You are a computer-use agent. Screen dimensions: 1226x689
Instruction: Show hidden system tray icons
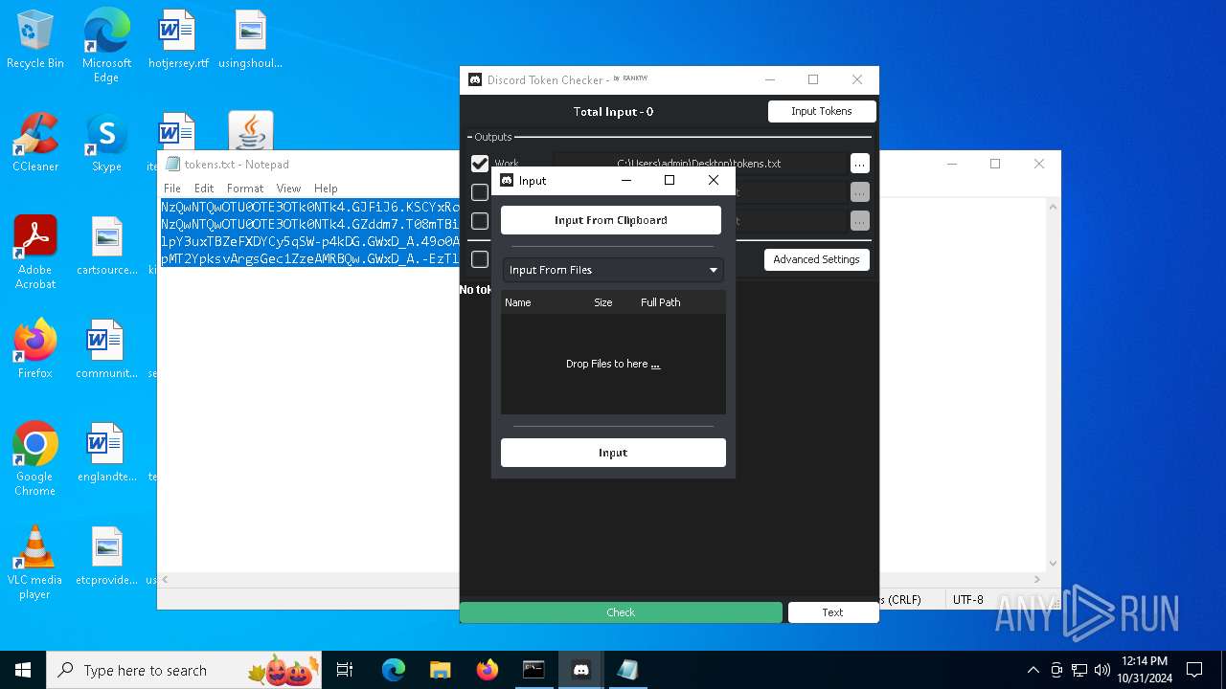pyautogui.click(x=1033, y=670)
